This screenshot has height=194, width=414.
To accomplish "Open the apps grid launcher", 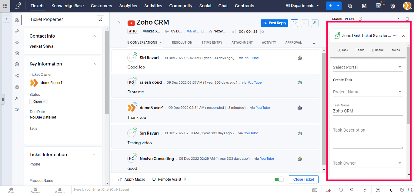I will 5,6.
